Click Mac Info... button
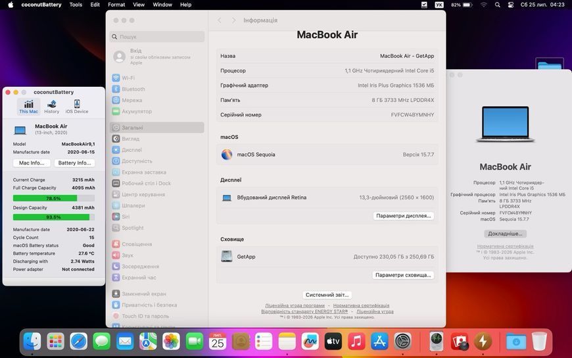Screen dimensions: 572x358 point(32,163)
